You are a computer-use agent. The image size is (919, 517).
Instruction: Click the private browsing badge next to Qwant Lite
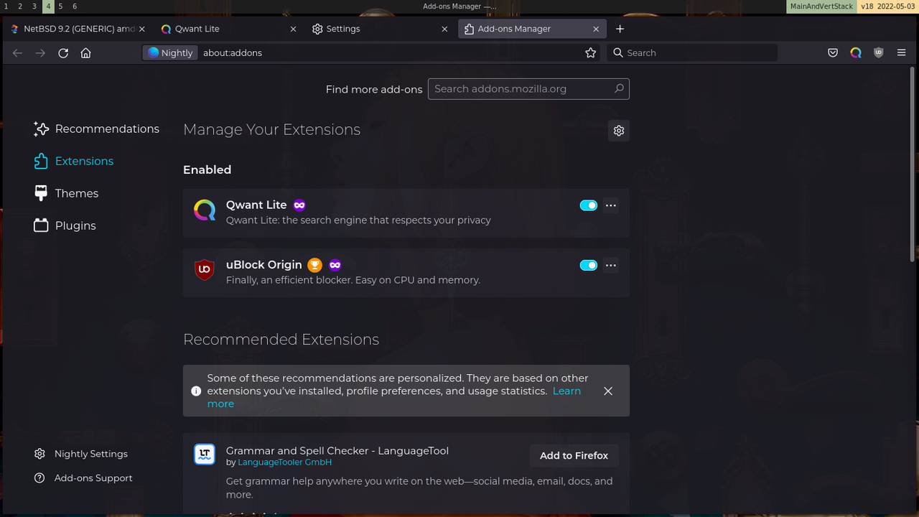pos(299,205)
